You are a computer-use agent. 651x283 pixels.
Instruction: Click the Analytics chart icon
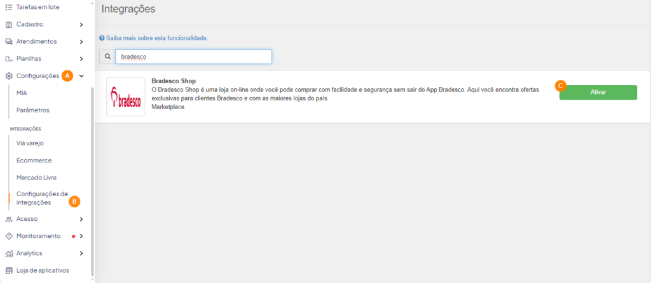(9, 253)
